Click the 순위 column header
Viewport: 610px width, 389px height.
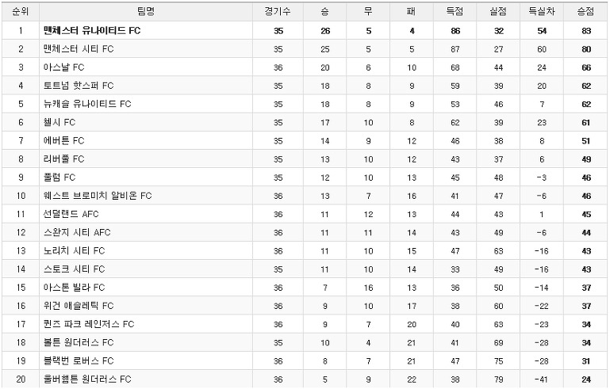click(x=21, y=12)
